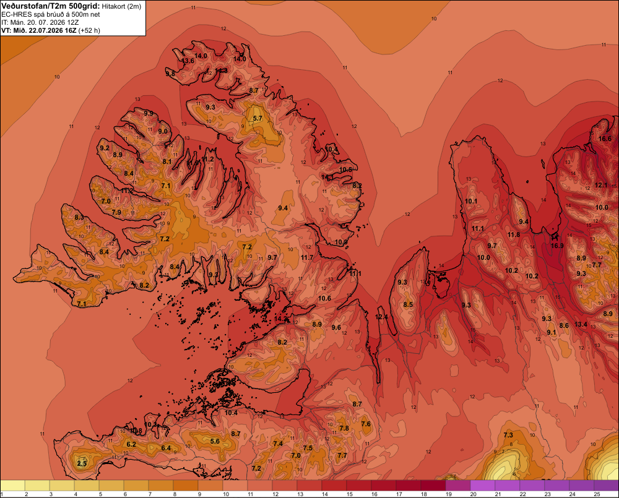Click the 11.7 temperature label
This screenshot has width=619, height=498.
pos(307,257)
